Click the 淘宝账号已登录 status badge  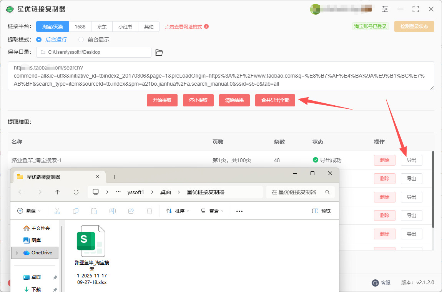(x=371, y=27)
